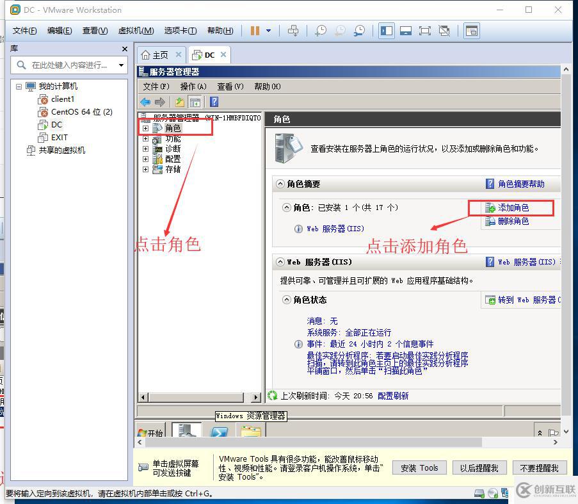
Task: Collapse the 我的计算机 tree node
Action: [x=19, y=86]
